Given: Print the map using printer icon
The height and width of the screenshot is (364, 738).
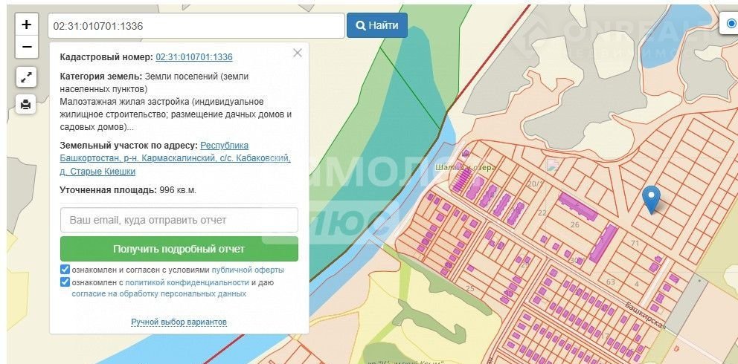Looking at the screenshot, I should 26,104.
